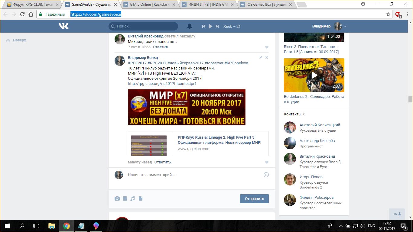
Task: Open the notifications bell
Action: [190, 26]
